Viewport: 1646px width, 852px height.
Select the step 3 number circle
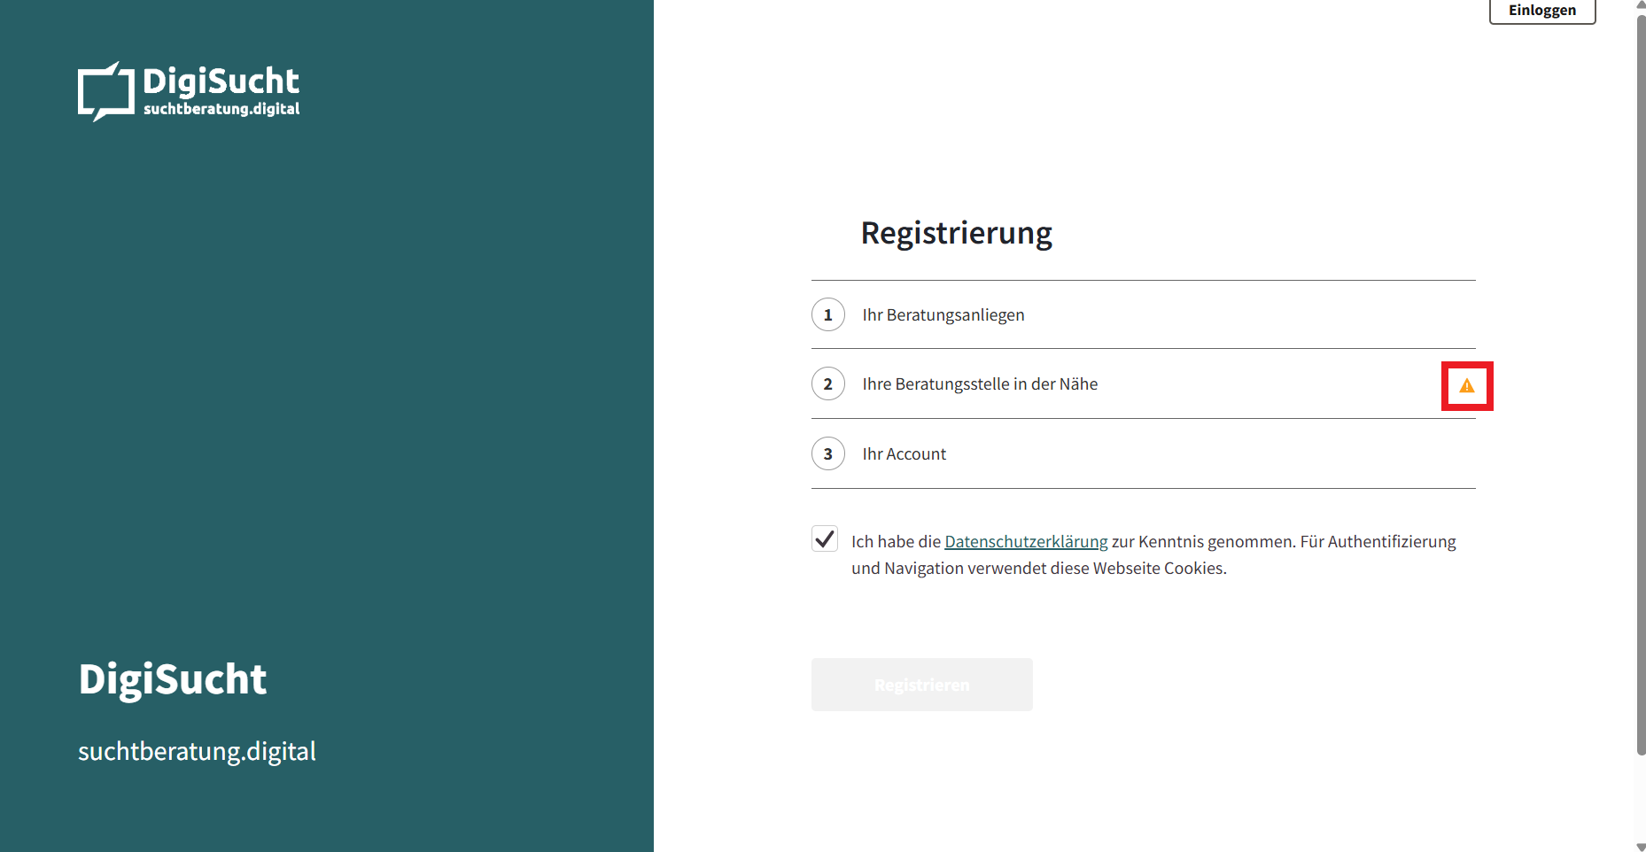(x=828, y=453)
